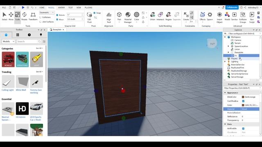262x147 pixels.
Task: Open the TEST ribbon tab
Action: [x=70, y=7]
